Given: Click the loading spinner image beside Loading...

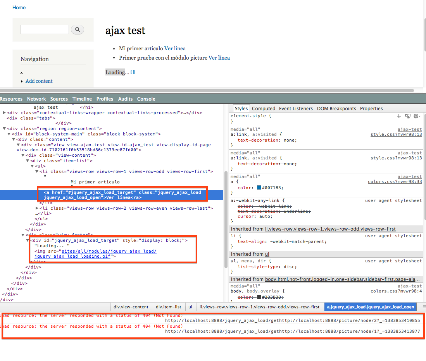Looking at the screenshot, I should click(133, 72).
